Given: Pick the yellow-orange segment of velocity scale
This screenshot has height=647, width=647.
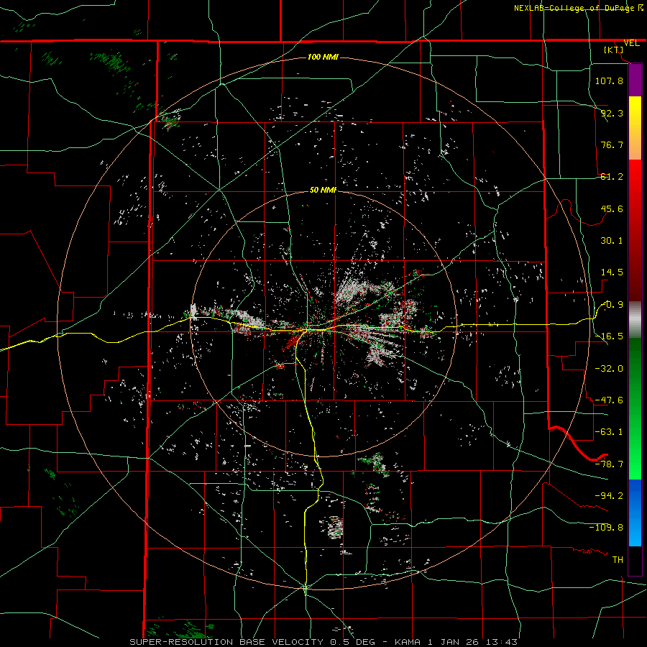Looking at the screenshot, I should [x=635, y=128].
